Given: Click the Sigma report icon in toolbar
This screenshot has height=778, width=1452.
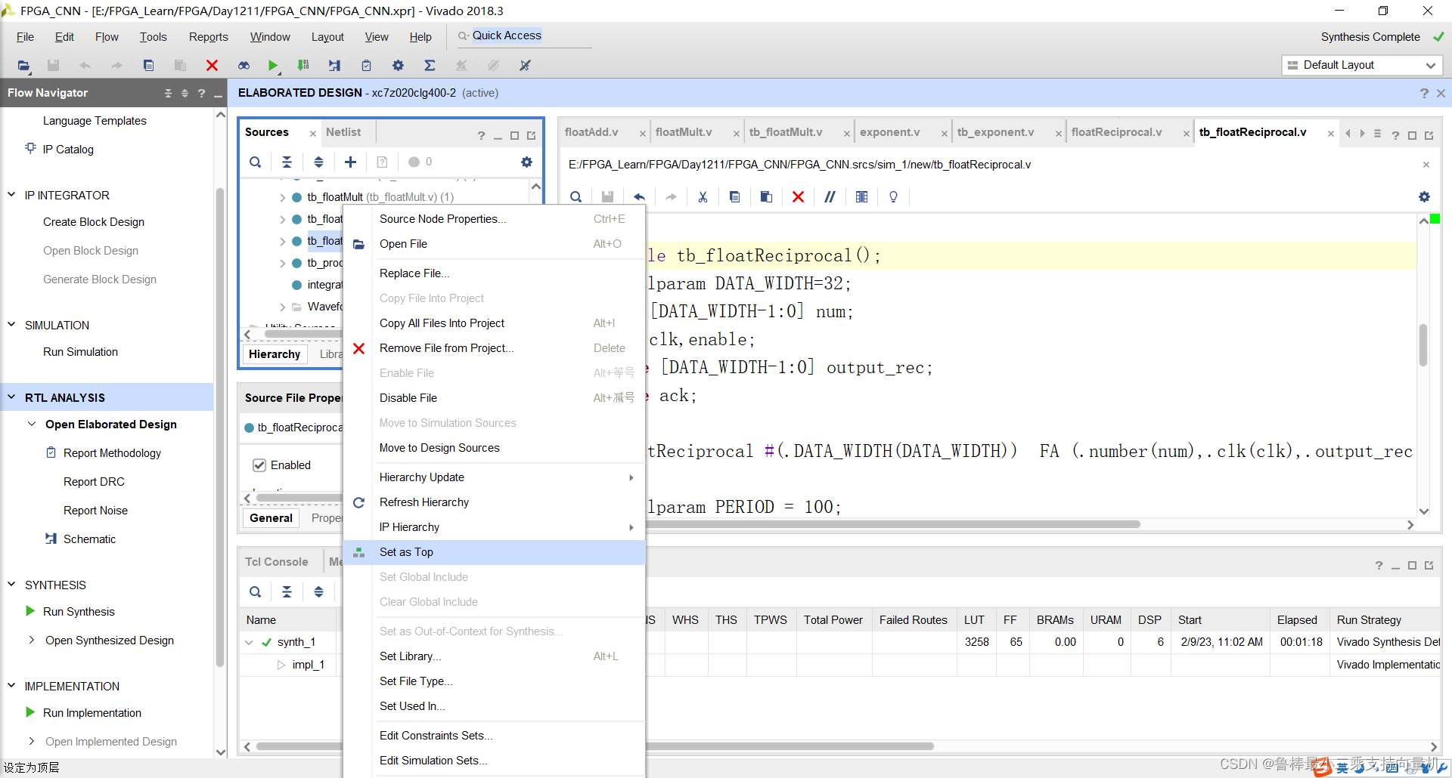Looking at the screenshot, I should click(430, 66).
